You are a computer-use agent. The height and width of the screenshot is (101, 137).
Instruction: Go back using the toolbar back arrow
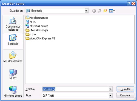(94, 11)
